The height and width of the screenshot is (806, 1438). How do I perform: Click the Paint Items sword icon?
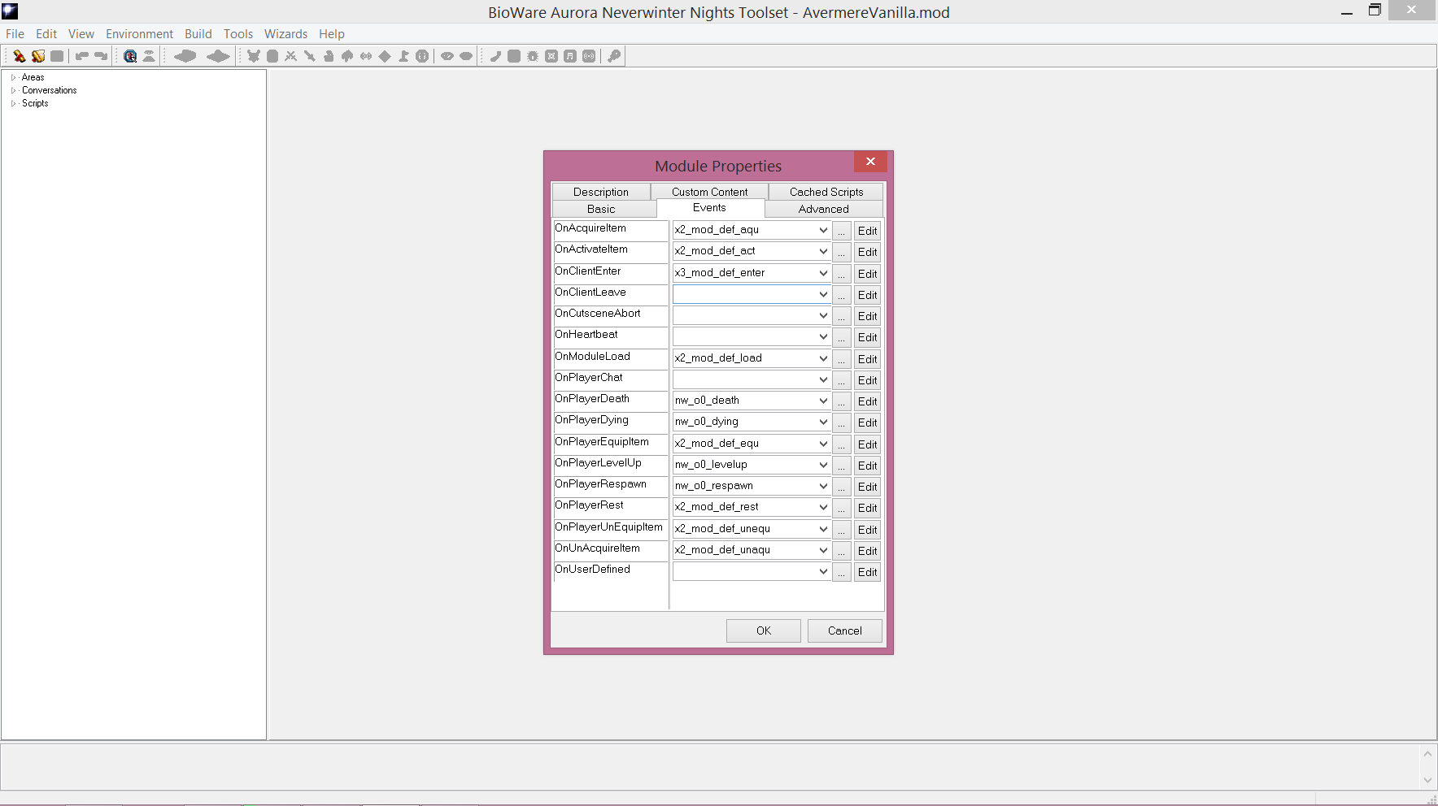pos(310,56)
